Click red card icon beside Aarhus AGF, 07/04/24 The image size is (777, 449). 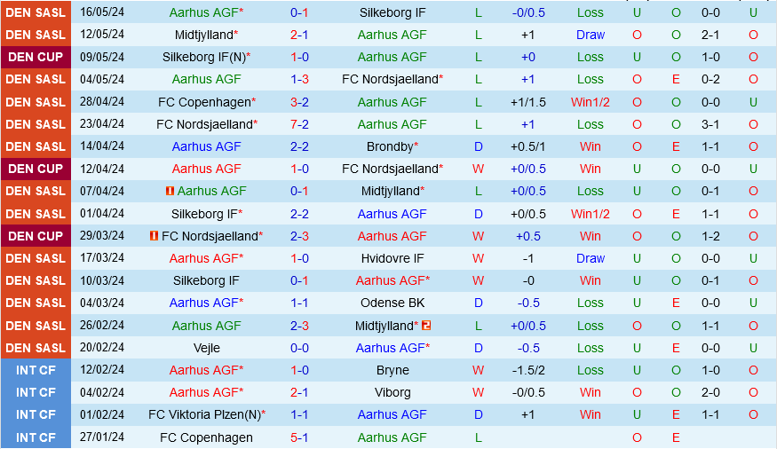click(170, 191)
